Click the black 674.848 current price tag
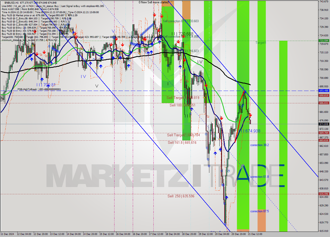330x237 pixels. [324, 124]
